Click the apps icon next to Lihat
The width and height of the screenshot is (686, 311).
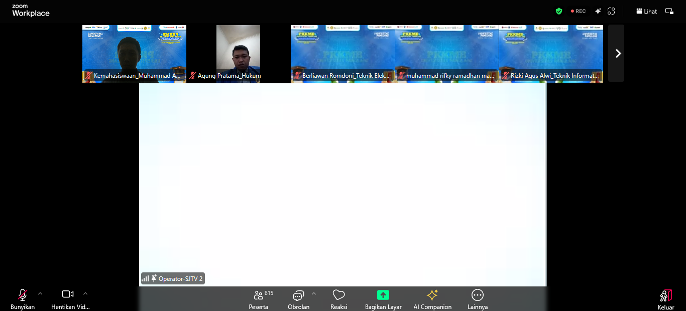click(611, 11)
